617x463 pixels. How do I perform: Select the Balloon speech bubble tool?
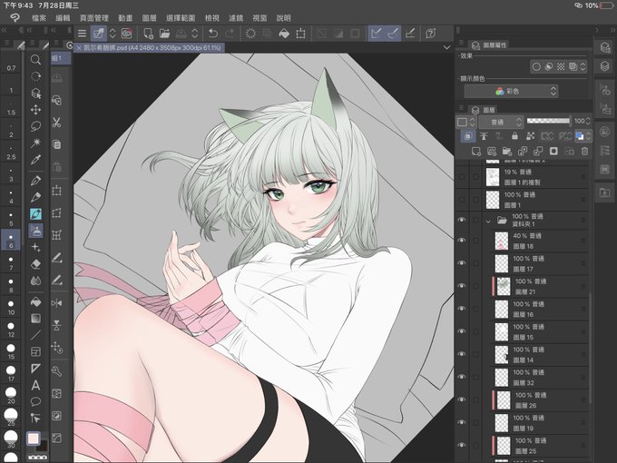(x=35, y=401)
